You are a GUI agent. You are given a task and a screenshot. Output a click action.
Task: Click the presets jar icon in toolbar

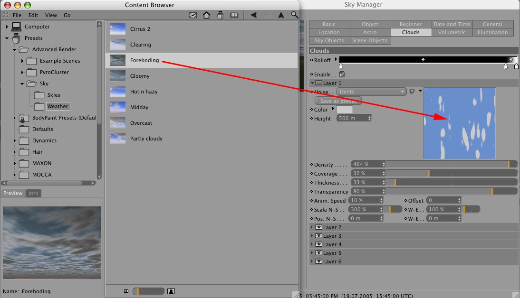coord(220,15)
